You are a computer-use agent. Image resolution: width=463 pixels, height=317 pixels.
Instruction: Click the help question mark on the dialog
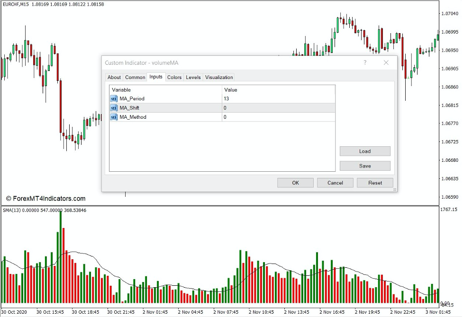coord(365,62)
